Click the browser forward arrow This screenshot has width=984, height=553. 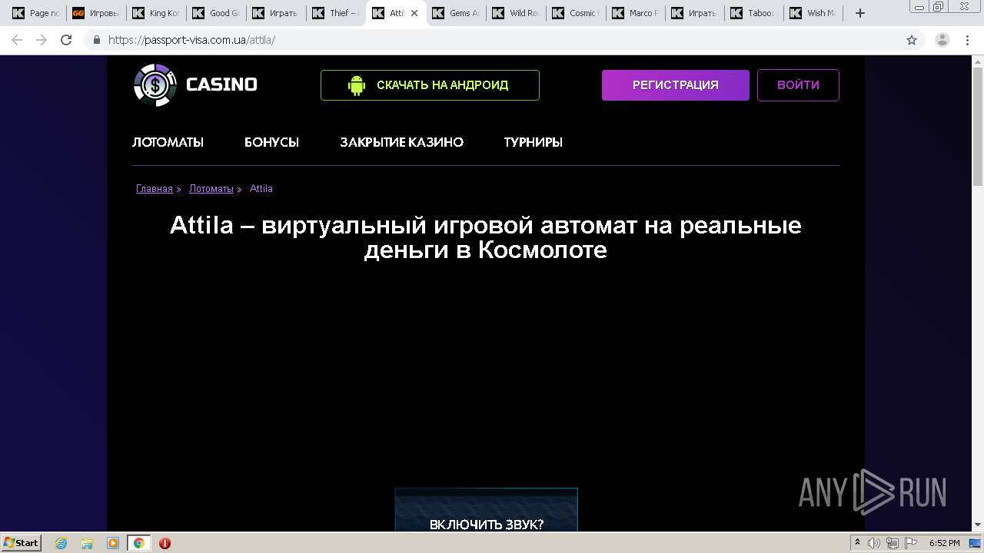click(x=42, y=40)
